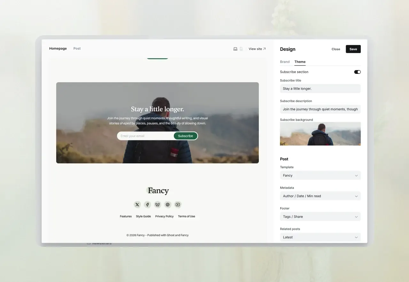Image resolution: width=409 pixels, height=282 pixels.
Task: Click the X (Twitter) social icon
Action: pos(137,205)
